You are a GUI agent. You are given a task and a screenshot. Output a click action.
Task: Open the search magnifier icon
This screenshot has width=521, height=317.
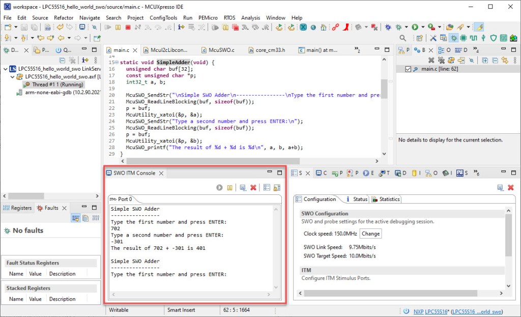(x=402, y=38)
